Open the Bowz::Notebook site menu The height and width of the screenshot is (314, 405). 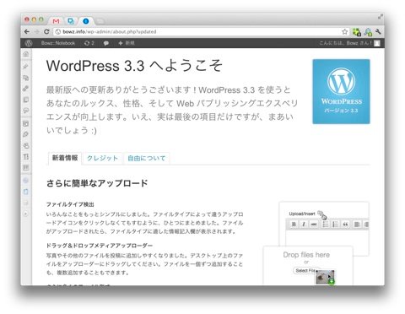58,43
